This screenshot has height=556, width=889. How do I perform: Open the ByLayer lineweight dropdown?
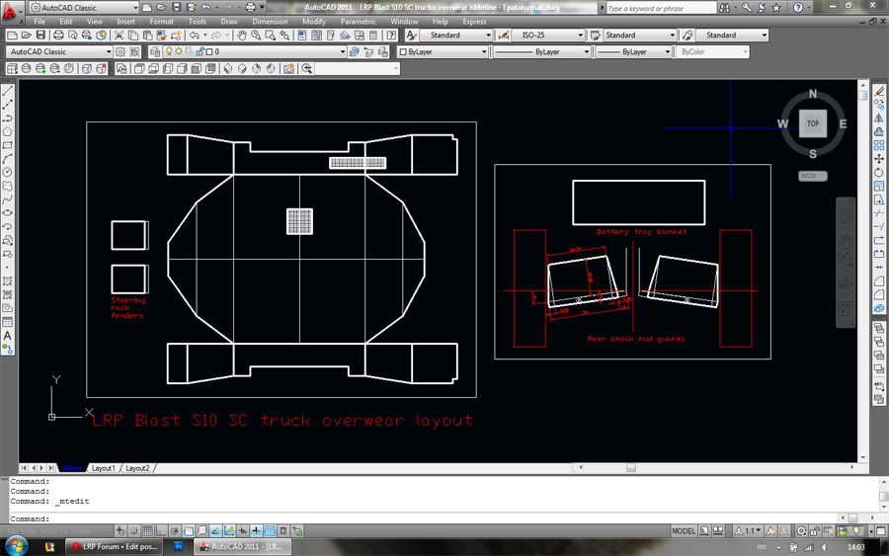click(668, 51)
